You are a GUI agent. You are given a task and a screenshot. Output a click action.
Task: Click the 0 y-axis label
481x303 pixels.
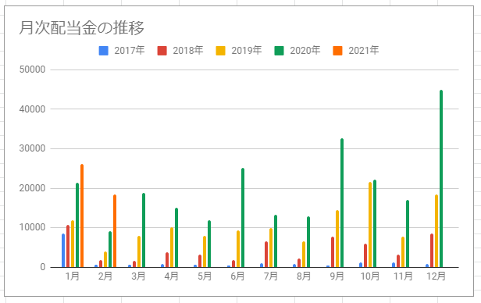(x=43, y=267)
